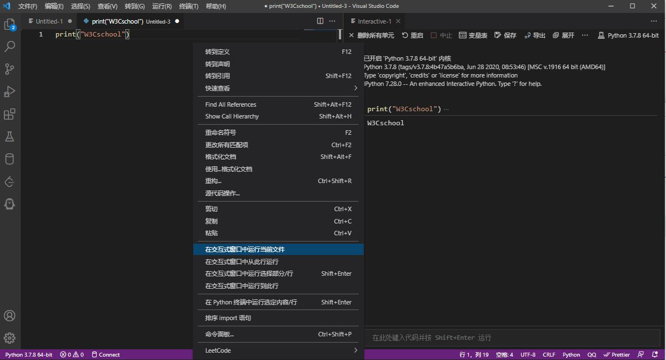Expand all cells (展开)
This screenshot has height=360, width=666.
click(564, 35)
